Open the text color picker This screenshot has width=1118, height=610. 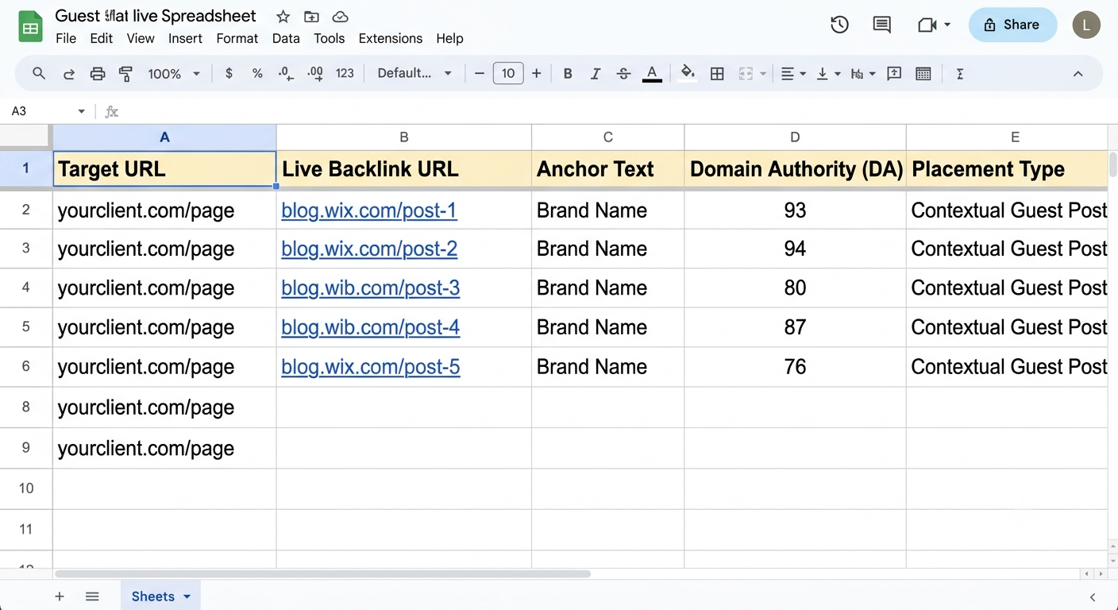pyautogui.click(x=652, y=74)
